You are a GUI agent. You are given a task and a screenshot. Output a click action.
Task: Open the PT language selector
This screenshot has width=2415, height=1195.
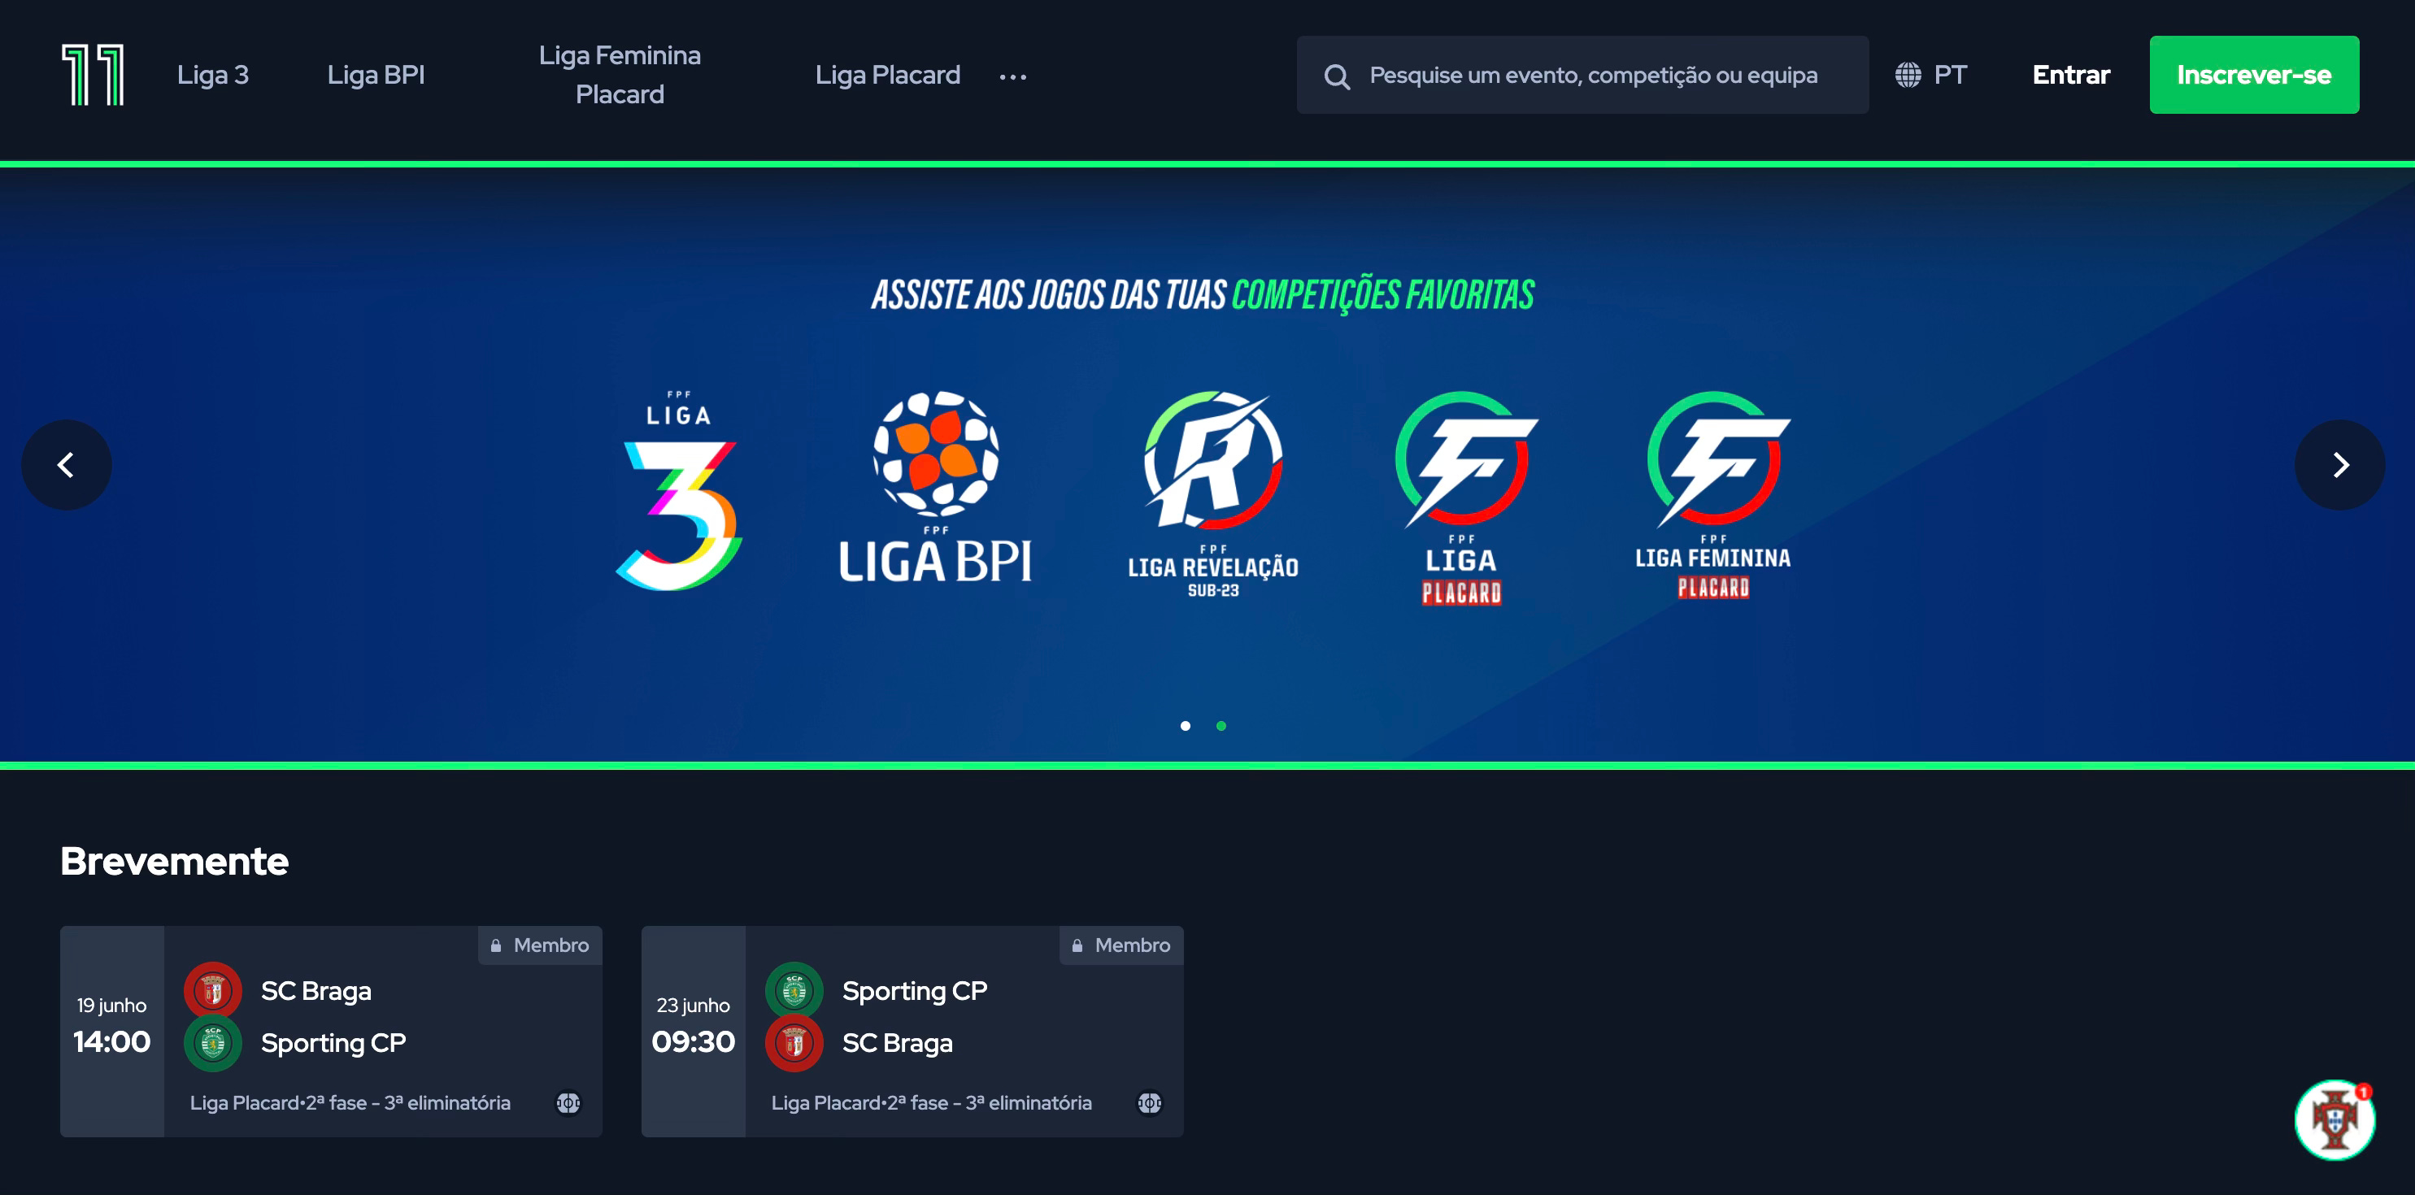1930,75
